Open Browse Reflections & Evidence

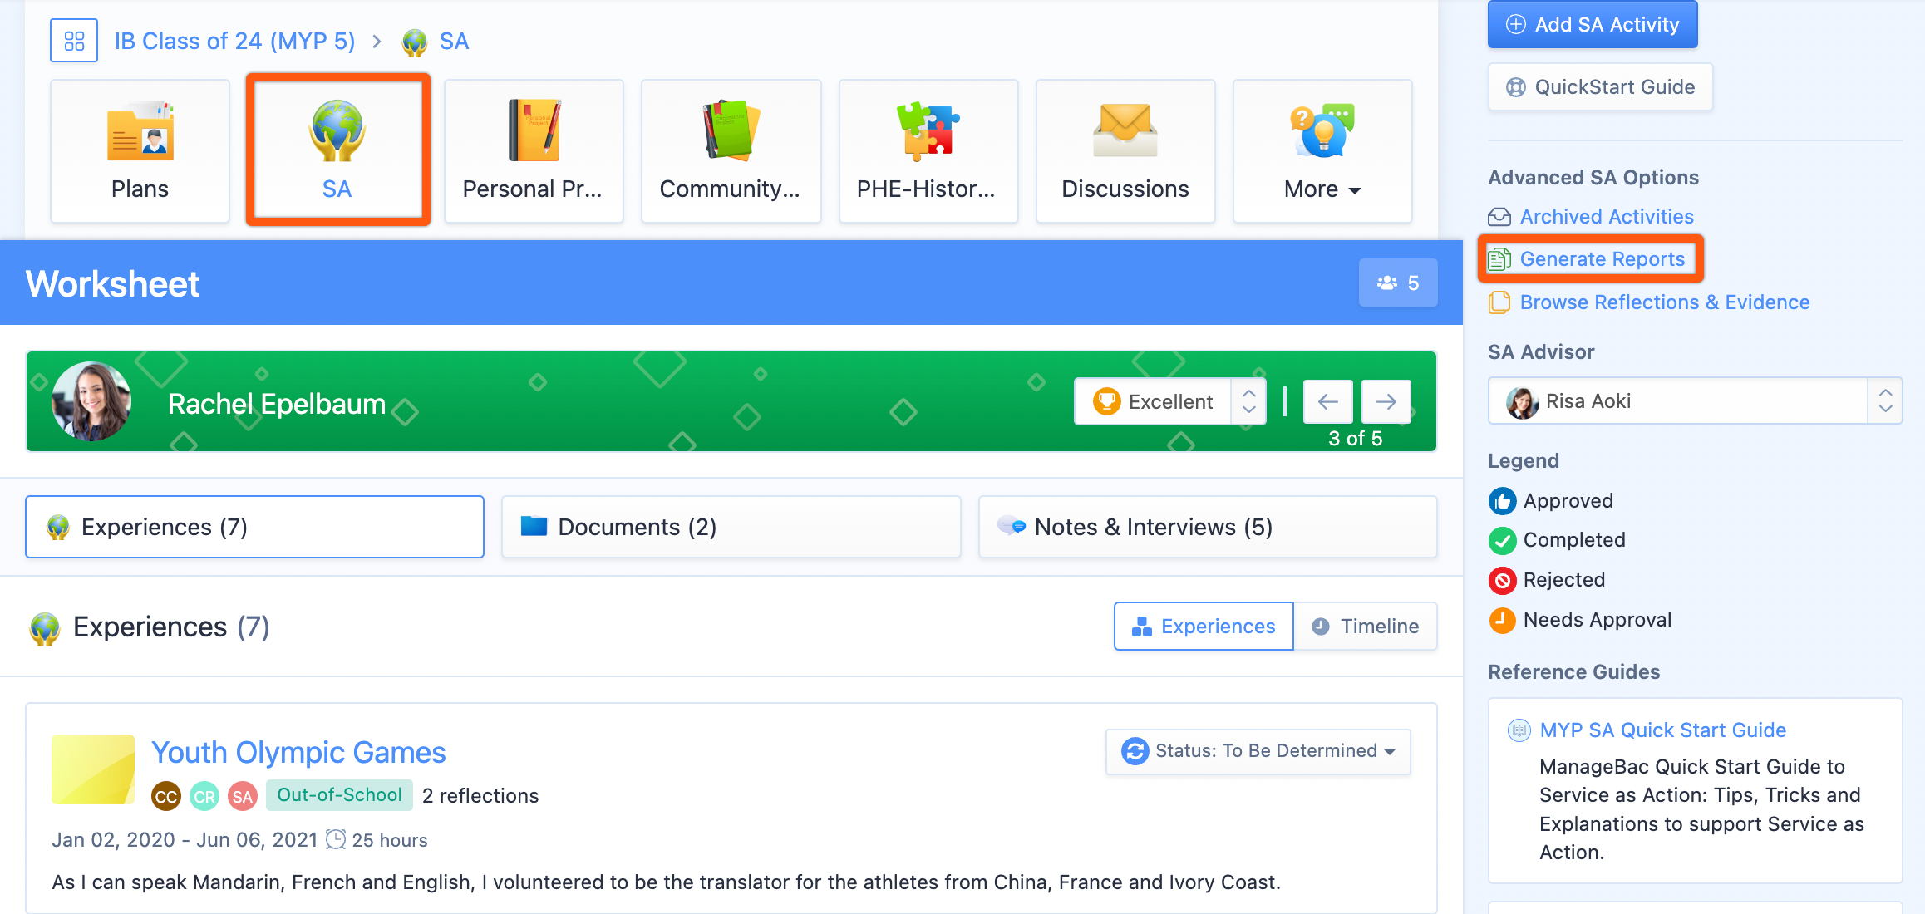coord(1664,302)
